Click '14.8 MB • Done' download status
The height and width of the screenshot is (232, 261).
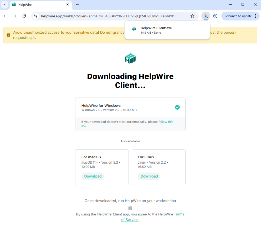[151, 33]
